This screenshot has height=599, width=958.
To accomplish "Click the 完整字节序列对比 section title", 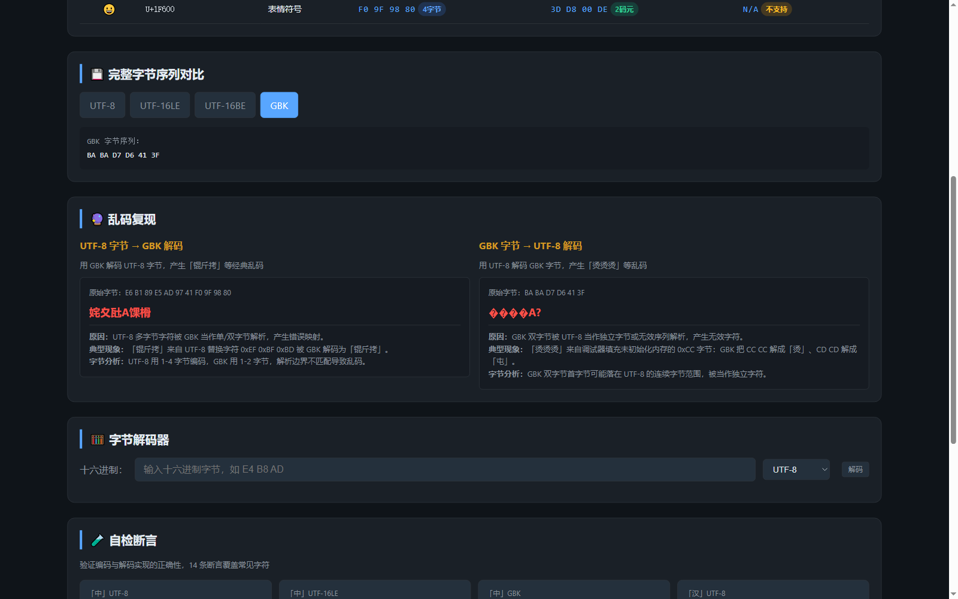I will 156,74.
